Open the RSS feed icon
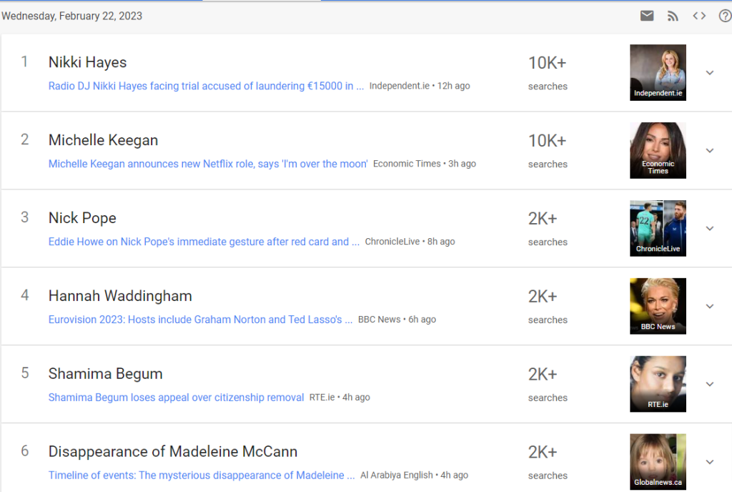 673,16
